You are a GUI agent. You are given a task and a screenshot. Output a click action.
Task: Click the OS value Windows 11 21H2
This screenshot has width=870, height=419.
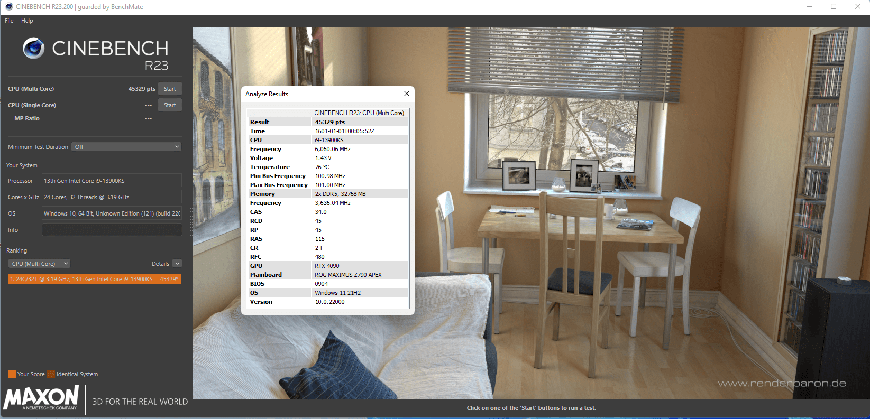pyautogui.click(x=338, y=293)
